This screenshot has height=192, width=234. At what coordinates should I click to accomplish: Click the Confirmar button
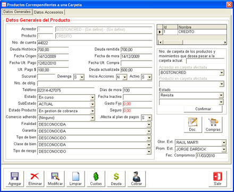(203, 109)
